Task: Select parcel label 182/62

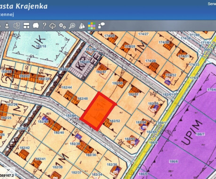Action: pos(22,129)
